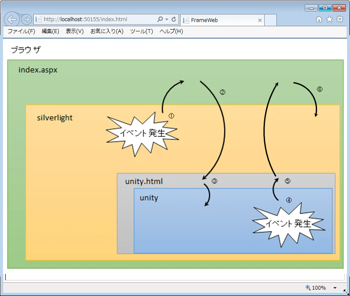Click the browser Back arrow button

[11, 19]
